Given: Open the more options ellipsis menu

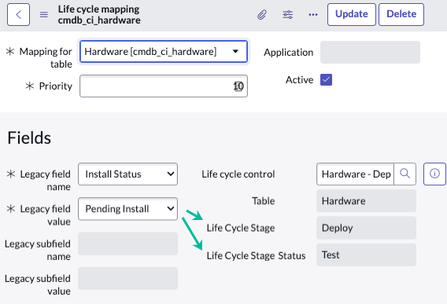Looking at the screenshot, I should (313, 14).
